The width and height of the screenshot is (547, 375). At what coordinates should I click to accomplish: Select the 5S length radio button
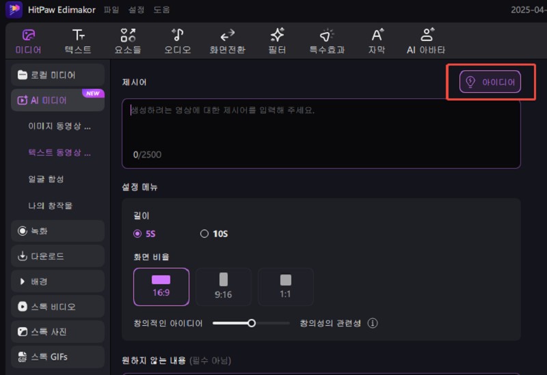(137, 234)
